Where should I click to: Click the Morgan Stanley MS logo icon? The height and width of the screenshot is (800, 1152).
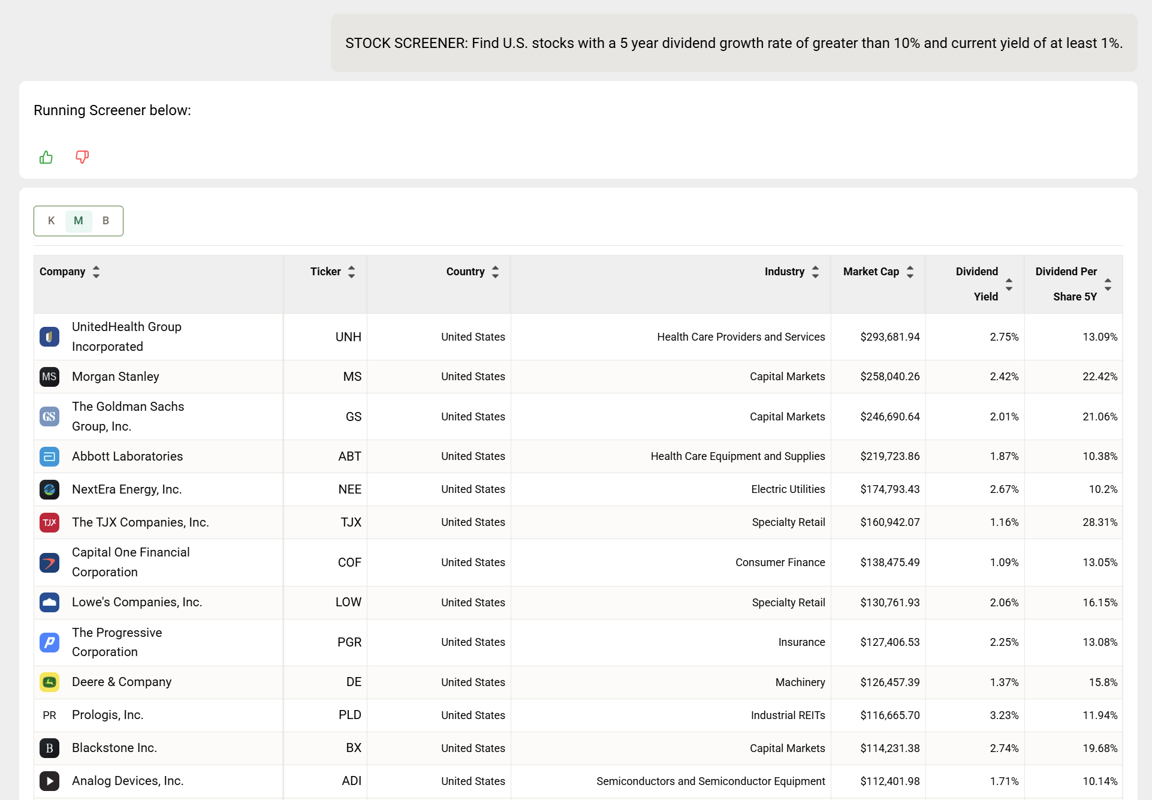(49, 377)
